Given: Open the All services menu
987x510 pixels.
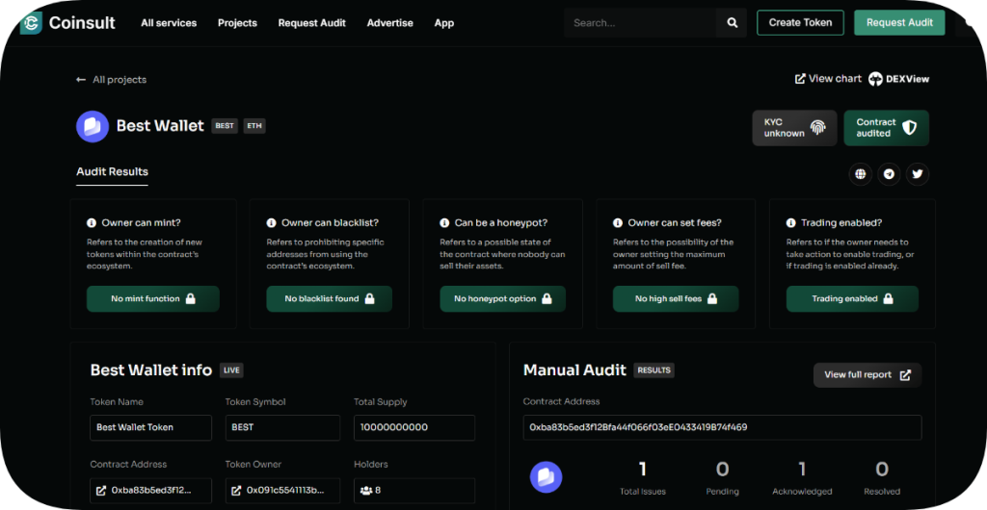Looking at the screenshot, I should 169,22.
